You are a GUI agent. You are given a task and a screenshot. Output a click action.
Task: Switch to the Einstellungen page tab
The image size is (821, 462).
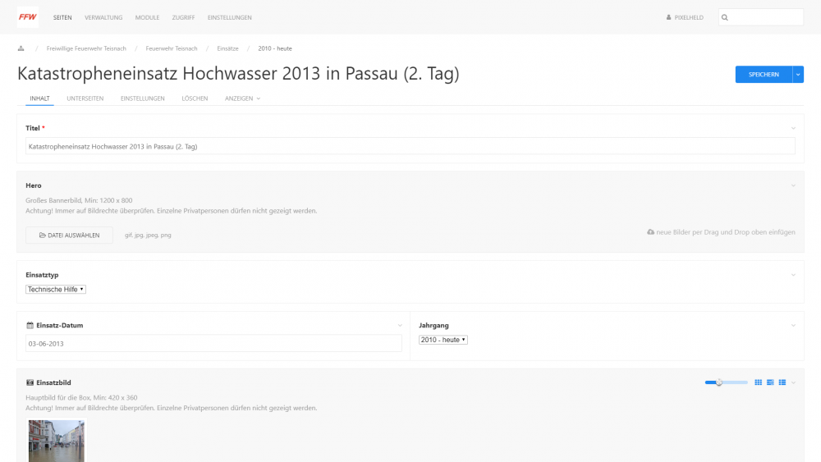[x=143, y=98]
